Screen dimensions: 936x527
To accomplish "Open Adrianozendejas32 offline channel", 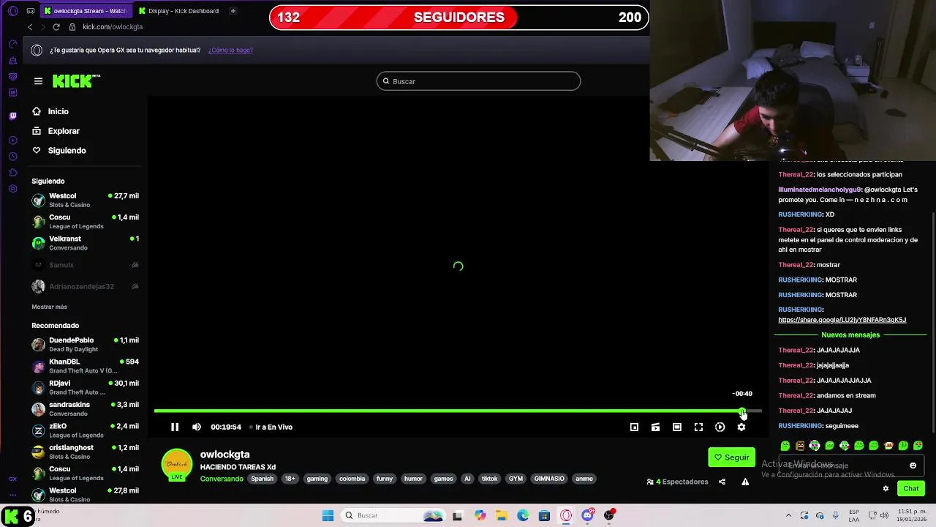I will point(85,286).
